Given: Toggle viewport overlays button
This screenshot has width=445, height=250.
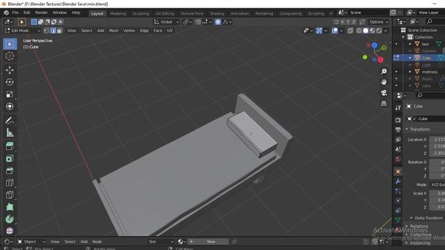Looking at the screenshot, I should 334,31.
